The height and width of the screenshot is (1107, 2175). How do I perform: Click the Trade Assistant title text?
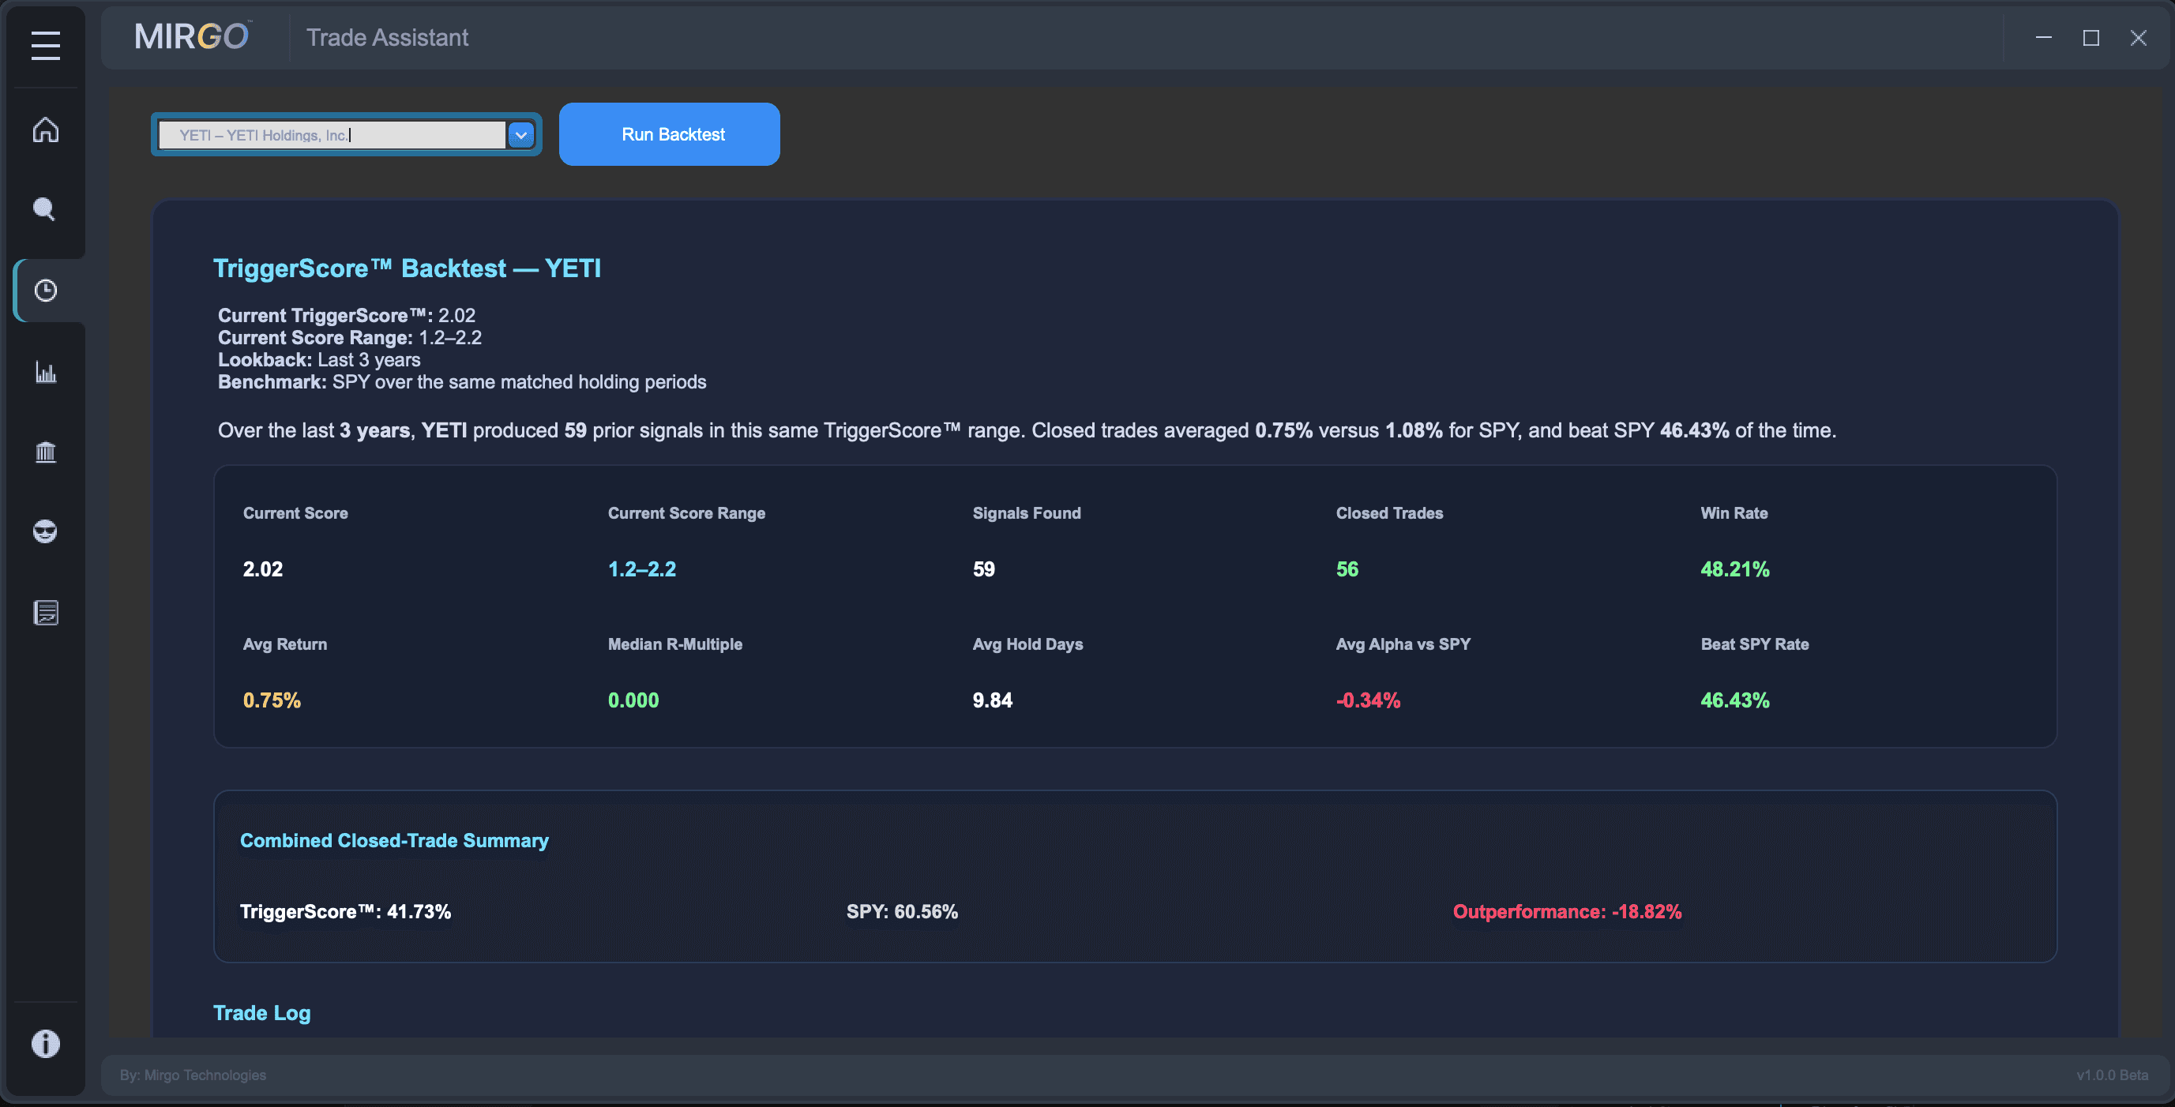(x=387, y=37)
